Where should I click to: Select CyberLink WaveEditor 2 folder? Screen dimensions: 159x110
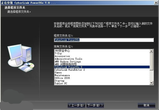(102, 70)
